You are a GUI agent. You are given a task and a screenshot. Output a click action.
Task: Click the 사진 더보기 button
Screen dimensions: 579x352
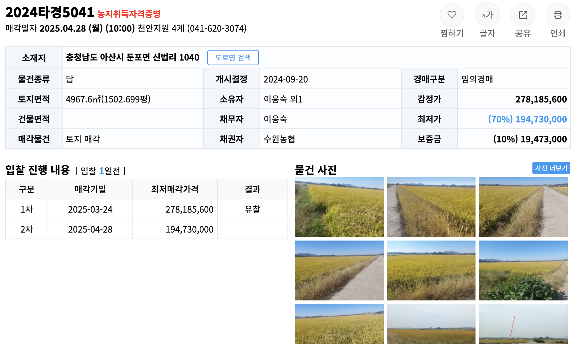pos(551,168)
